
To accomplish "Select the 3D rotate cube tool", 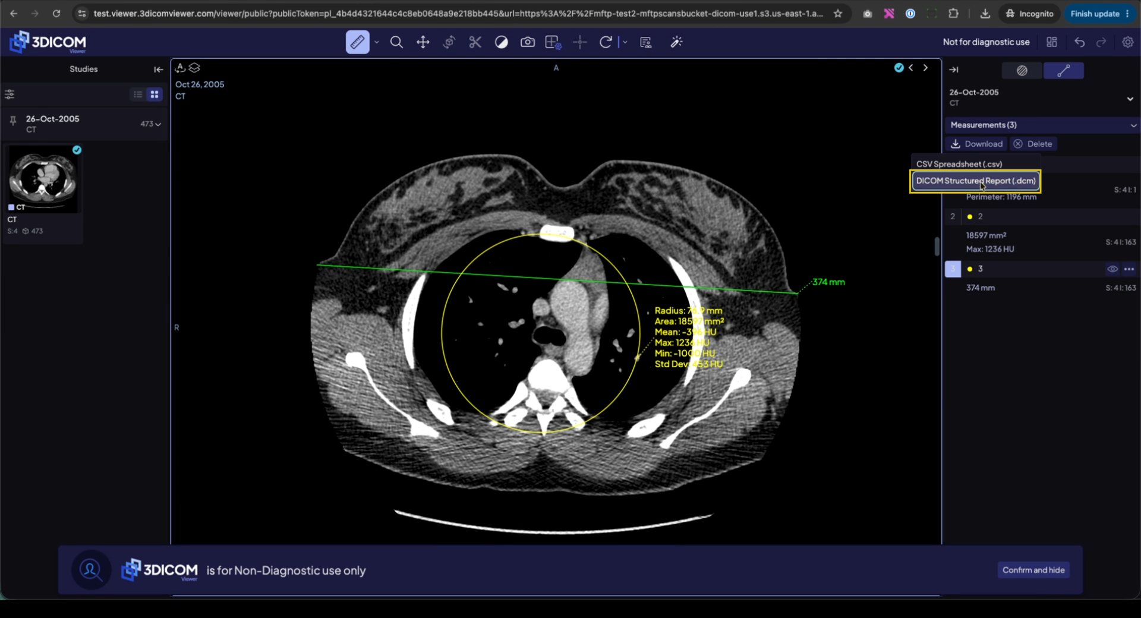I will pyautogui.click(x=449, y=42).
